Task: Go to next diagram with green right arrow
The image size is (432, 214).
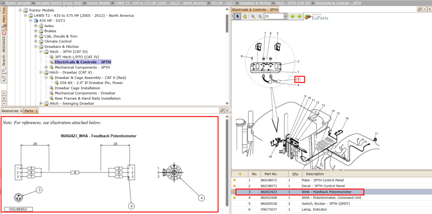Action: click(x=299, y=16)
